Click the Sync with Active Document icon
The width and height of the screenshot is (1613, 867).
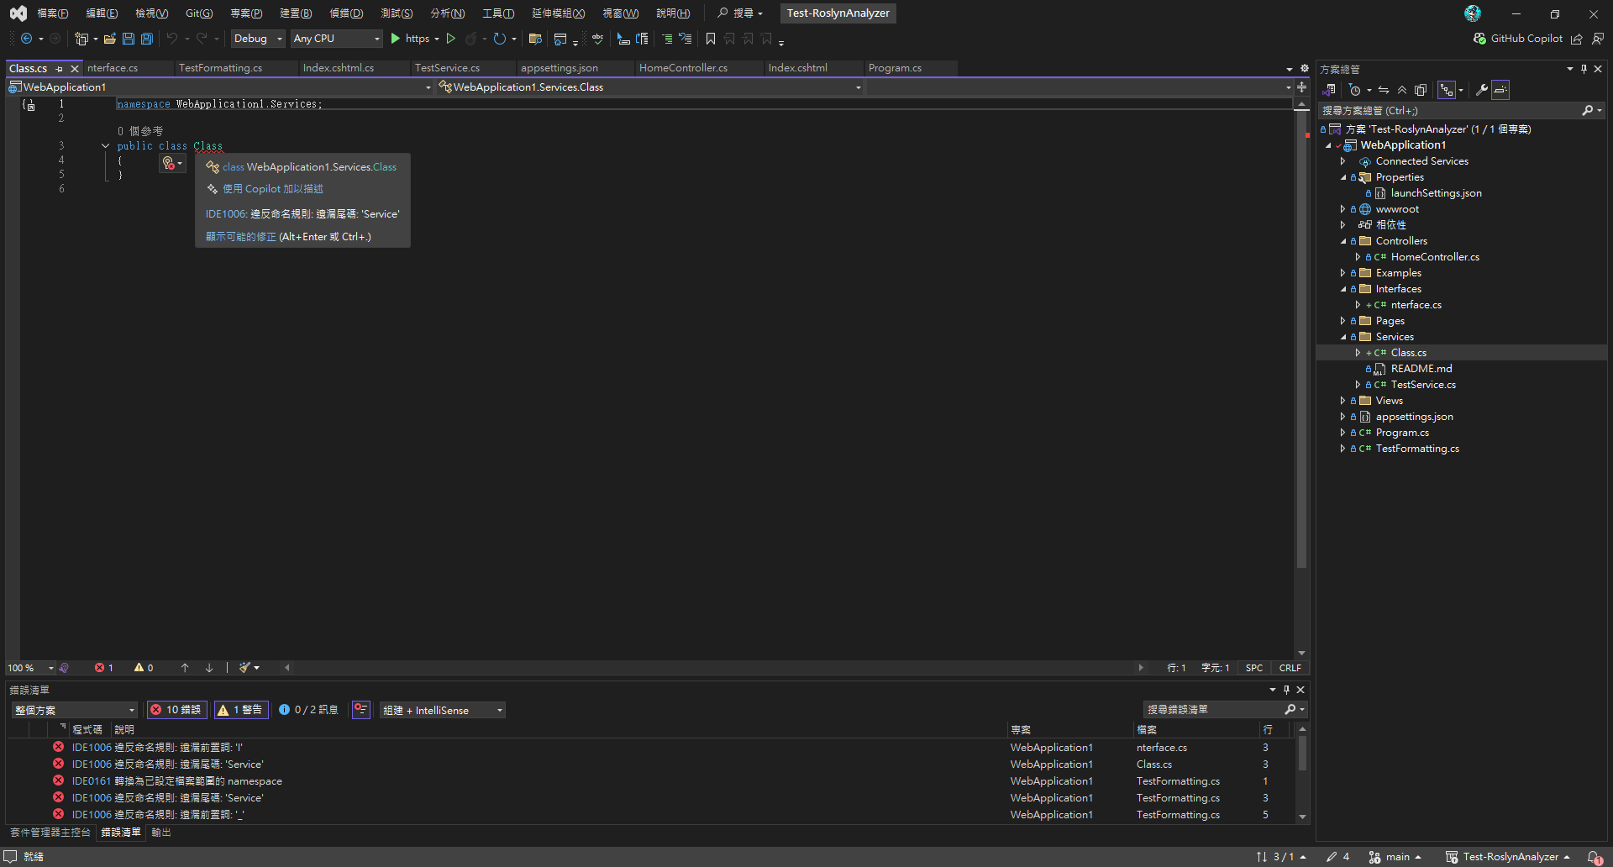coord(1383,90)
